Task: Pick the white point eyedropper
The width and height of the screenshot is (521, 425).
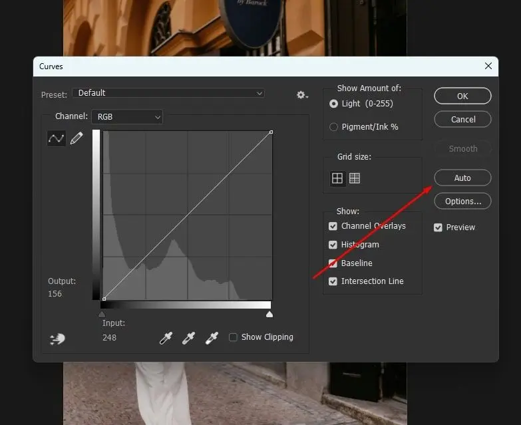Action: point(212,338)
